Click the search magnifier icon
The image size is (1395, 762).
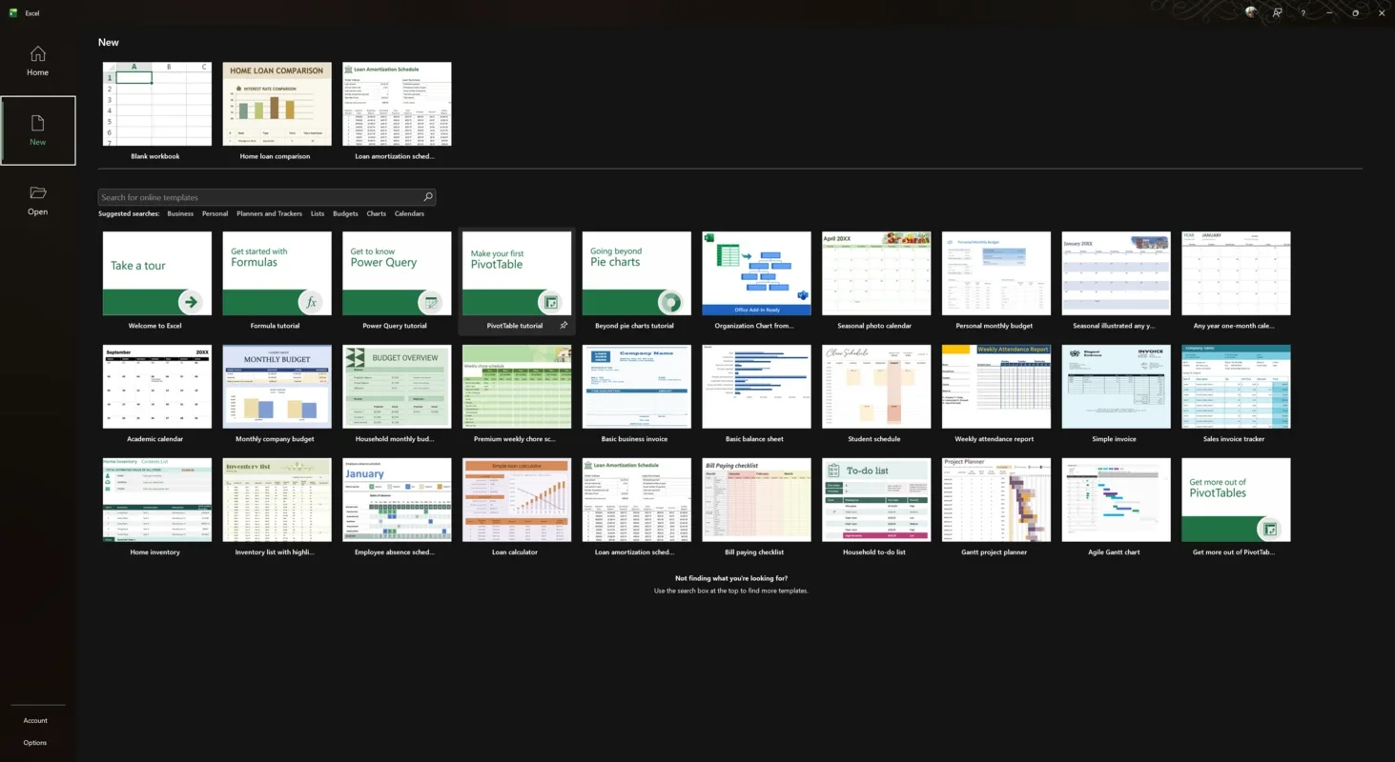point(427,197)
